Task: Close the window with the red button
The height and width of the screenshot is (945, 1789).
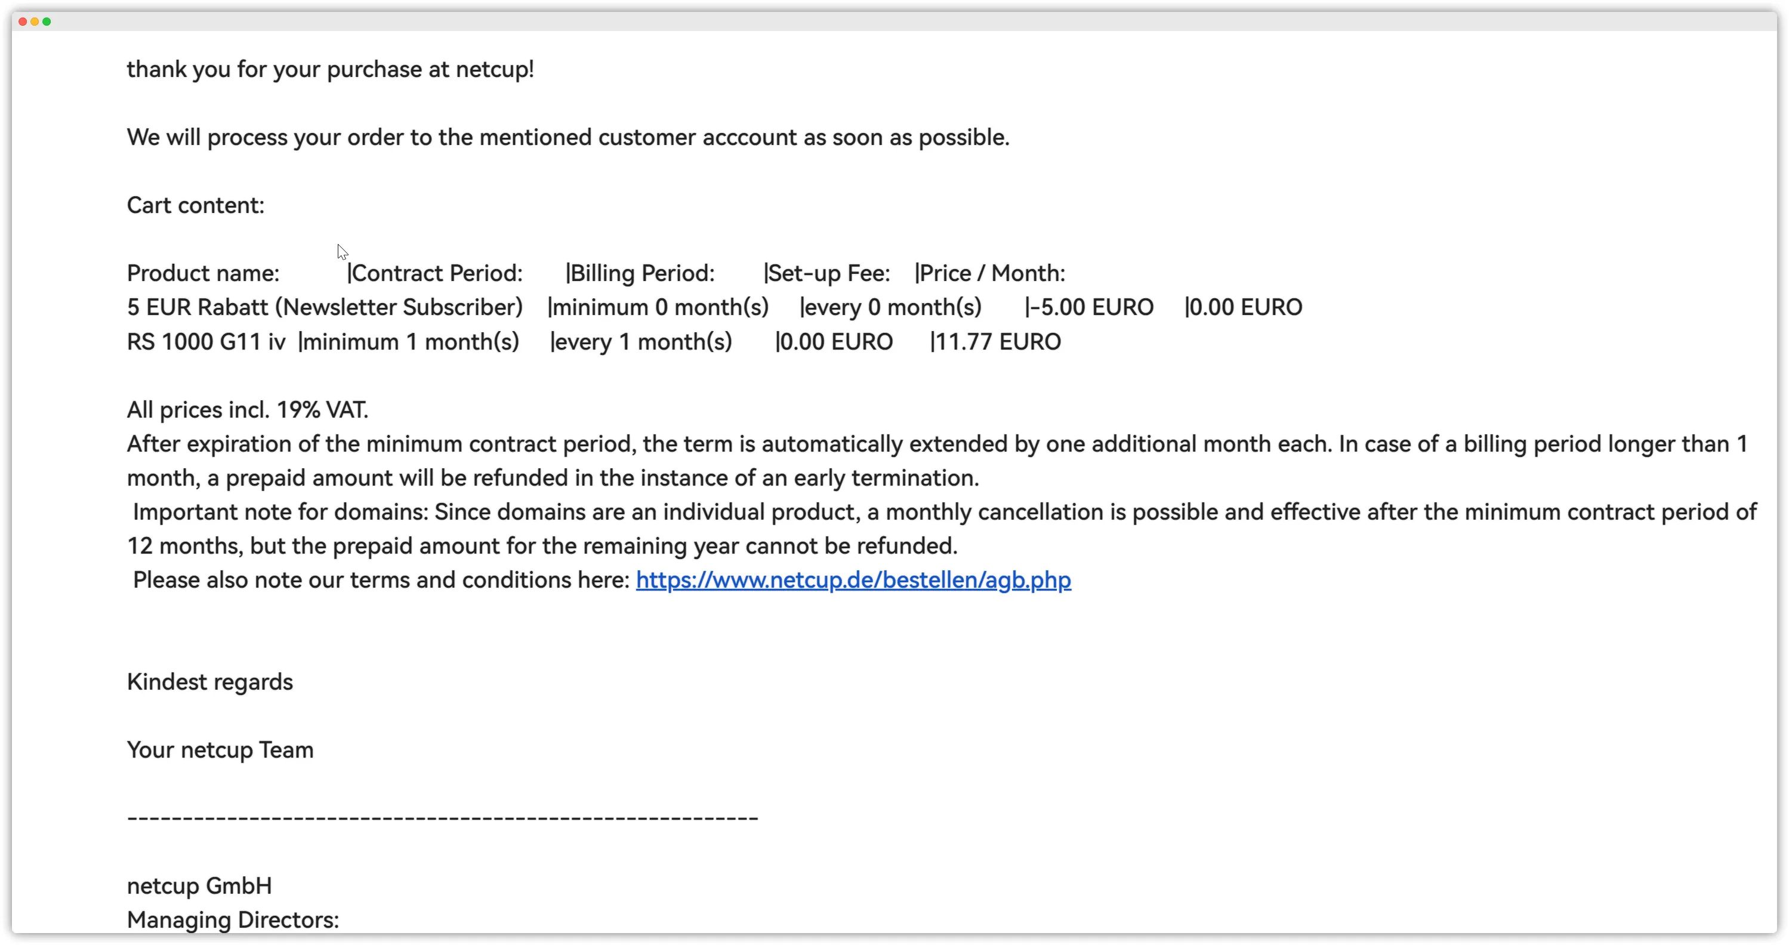Action: (x=23, y=21)
